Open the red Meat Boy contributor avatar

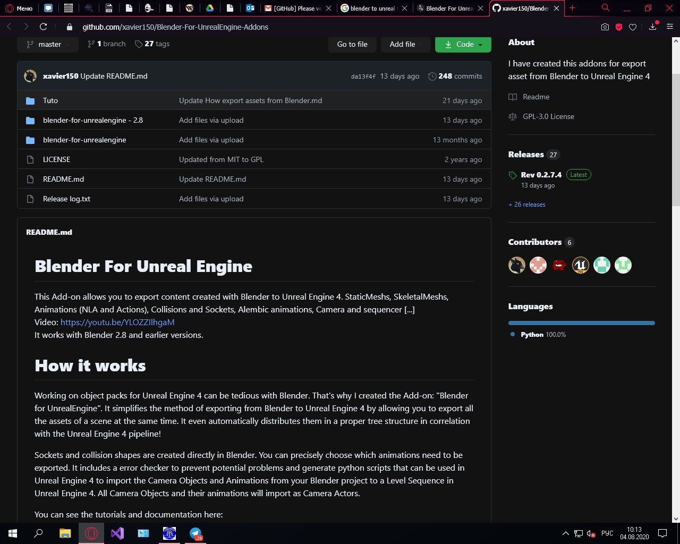[x=559, y=265]
